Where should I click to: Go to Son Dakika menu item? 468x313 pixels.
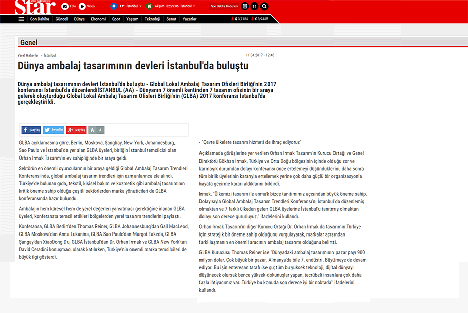tap(40, 19)
